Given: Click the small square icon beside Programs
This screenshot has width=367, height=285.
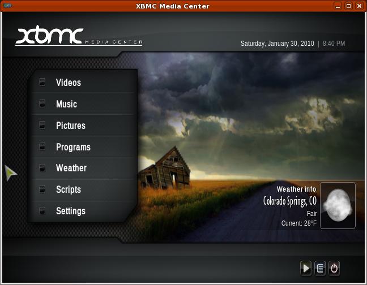Looking at the screenshot, I should [x=42, y=146].
